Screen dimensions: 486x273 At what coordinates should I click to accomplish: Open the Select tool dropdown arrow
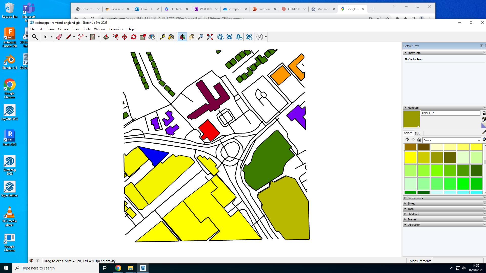tap(51, 37)
